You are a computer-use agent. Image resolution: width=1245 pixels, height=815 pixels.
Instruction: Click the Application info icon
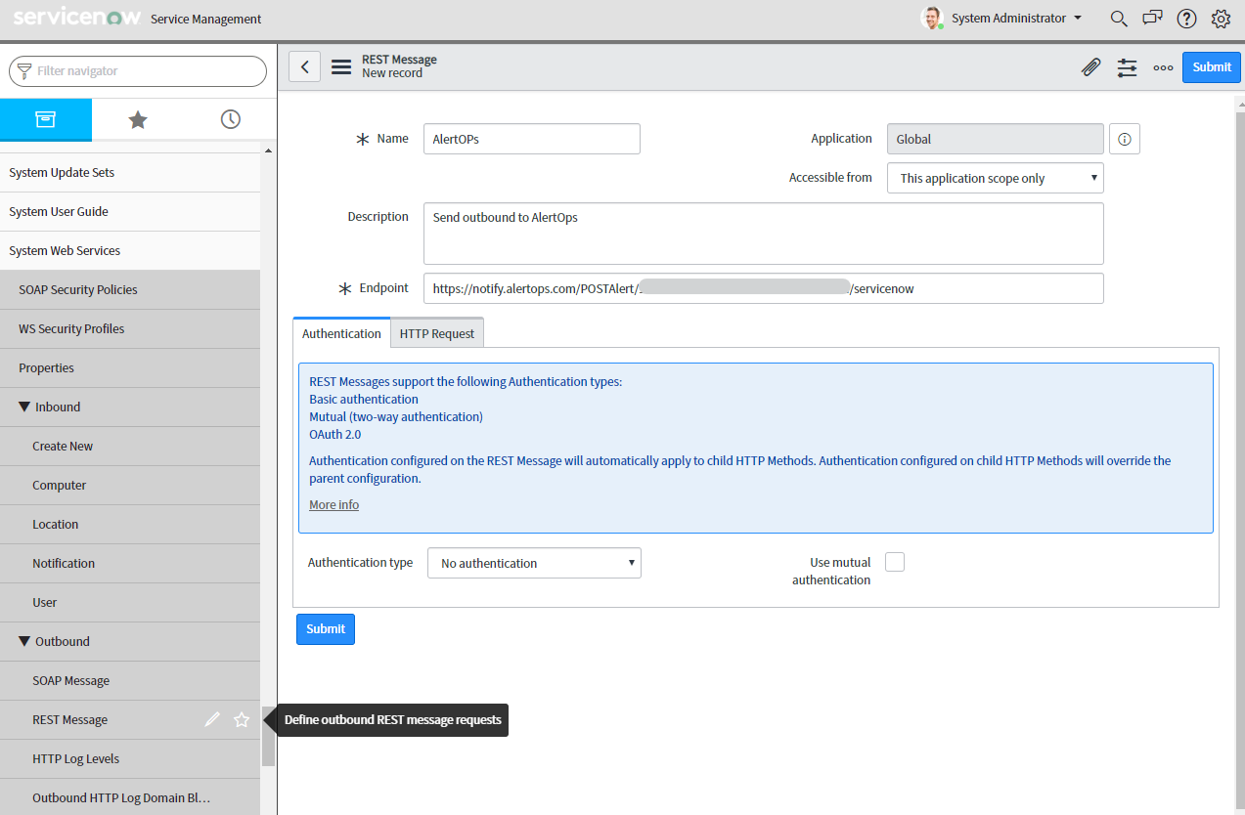[x=1124, y=140]
